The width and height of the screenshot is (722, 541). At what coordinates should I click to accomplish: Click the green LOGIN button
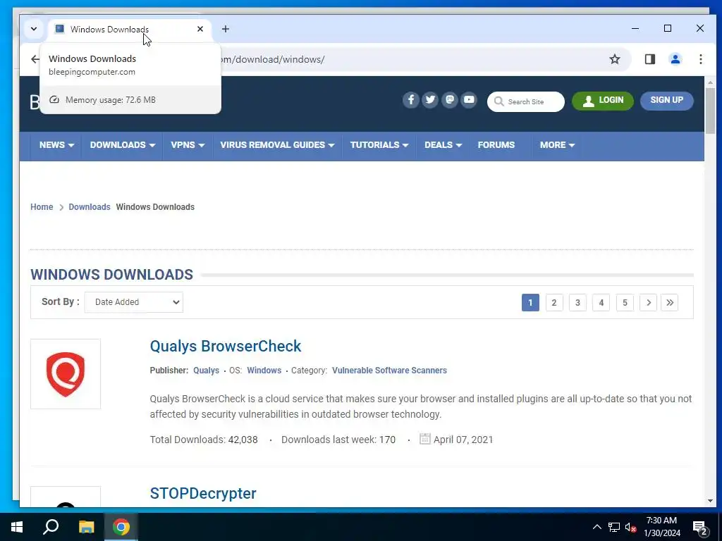(602, 101)
